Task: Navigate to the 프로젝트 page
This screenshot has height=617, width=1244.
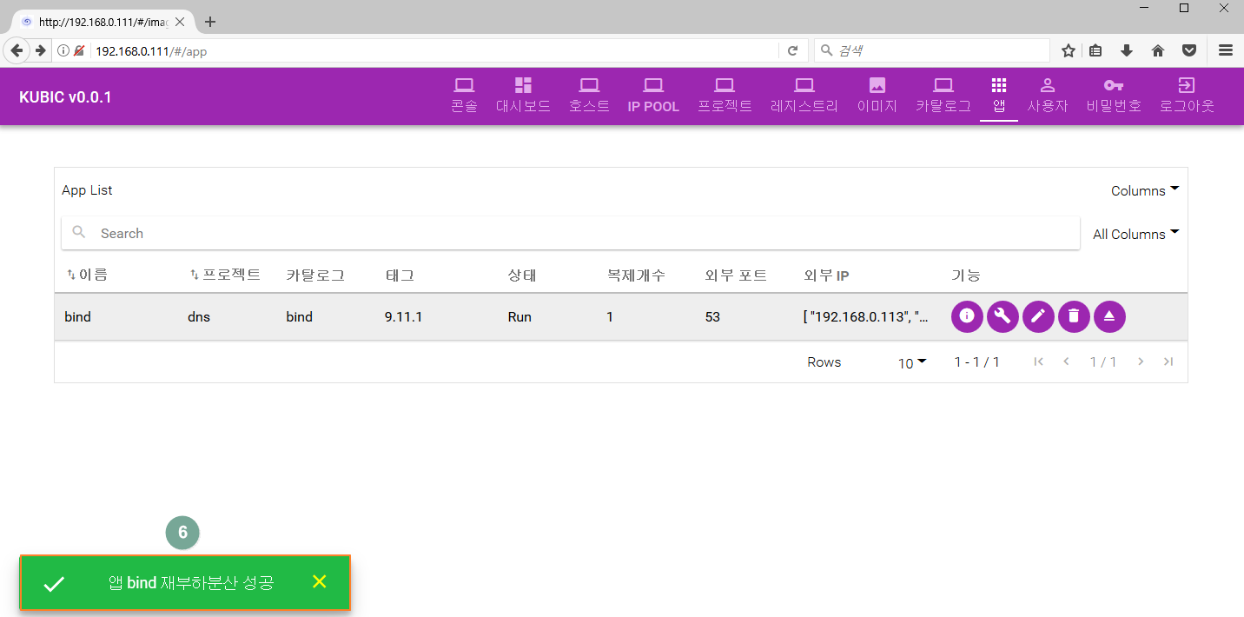Action: [725, 96]
